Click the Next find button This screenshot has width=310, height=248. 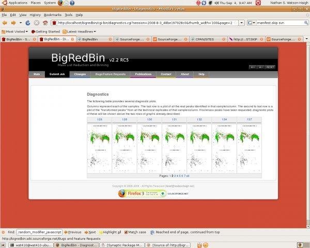90,232
